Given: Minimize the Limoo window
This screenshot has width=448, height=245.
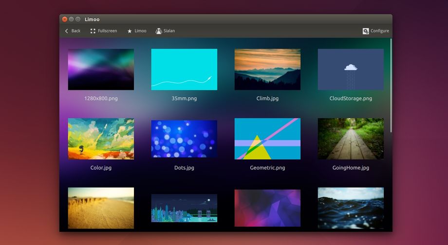Looking at the screenshot, I should pos(72,19).
